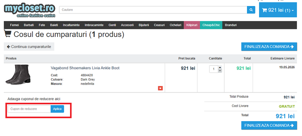Remove the product with red X icon
The width and height of the screenshot is (302, 136).
160,88
